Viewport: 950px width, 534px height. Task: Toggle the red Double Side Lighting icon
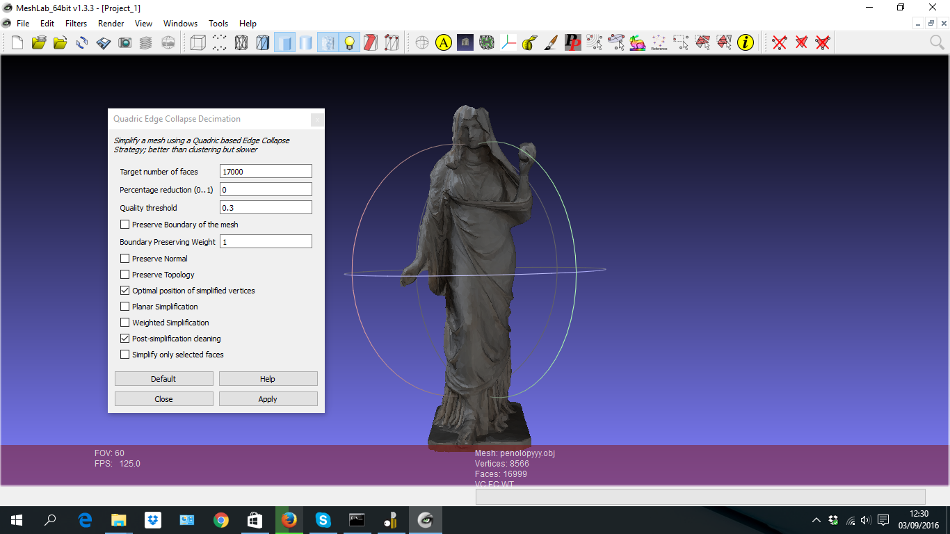[371, 43]
